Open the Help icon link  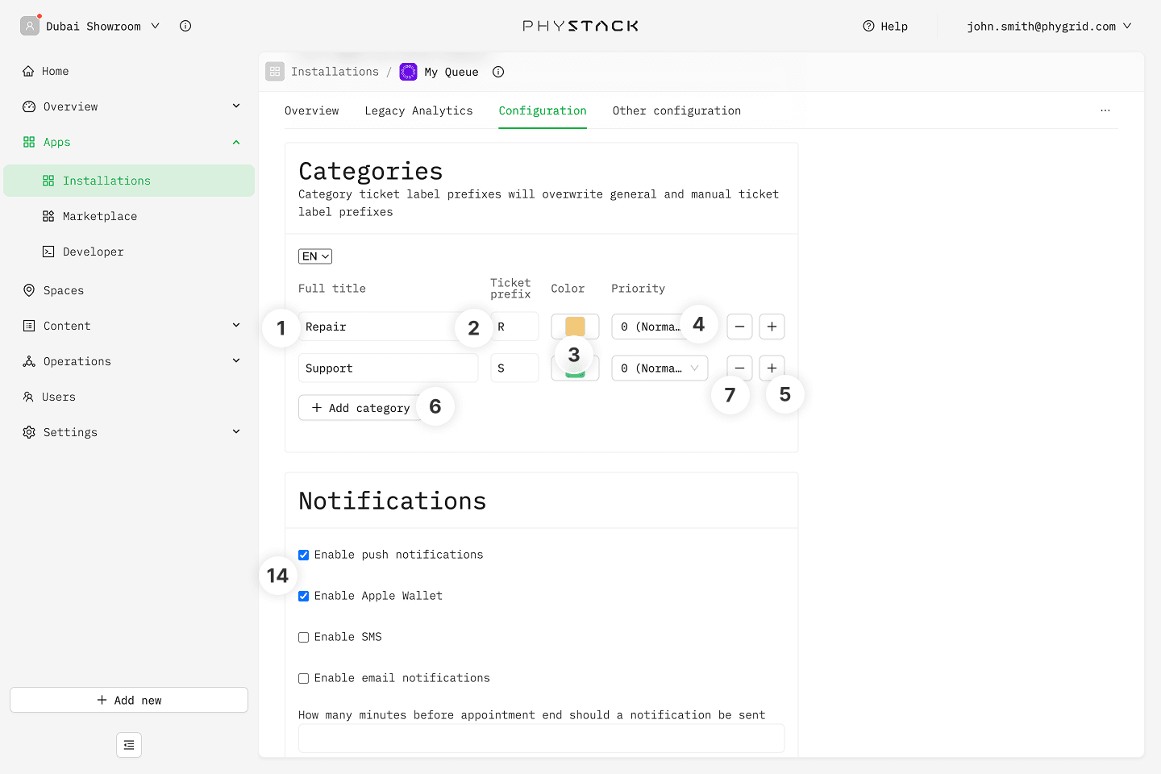click(868, 26)
